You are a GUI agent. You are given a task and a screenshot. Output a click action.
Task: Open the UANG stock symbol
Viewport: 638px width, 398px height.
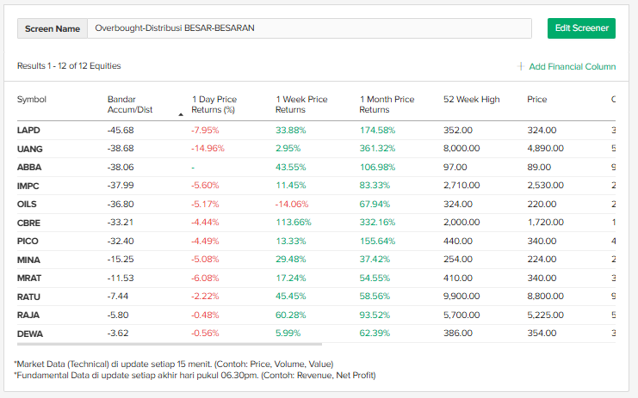29,149
